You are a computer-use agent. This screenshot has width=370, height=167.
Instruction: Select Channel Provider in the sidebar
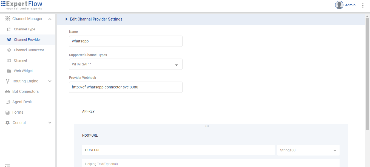(x=27, y=40)
